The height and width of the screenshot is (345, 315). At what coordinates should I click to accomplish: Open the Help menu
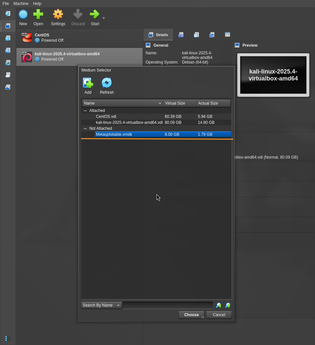(37, 4)
